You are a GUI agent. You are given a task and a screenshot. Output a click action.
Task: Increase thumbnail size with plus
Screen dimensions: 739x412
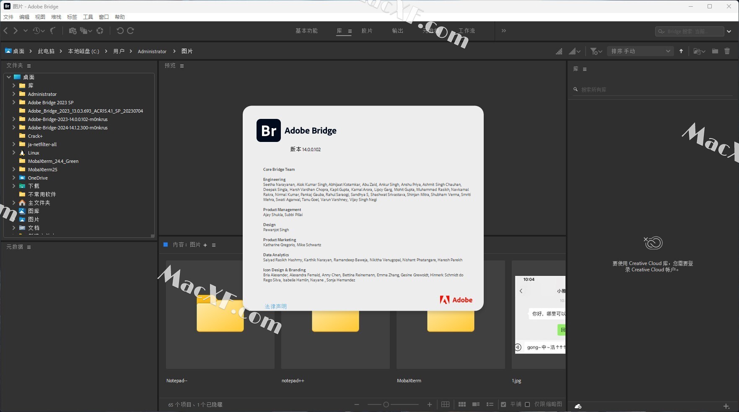[430, 404]
